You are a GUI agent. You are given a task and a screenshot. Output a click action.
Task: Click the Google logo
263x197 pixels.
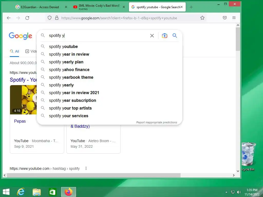pos(21,36)
